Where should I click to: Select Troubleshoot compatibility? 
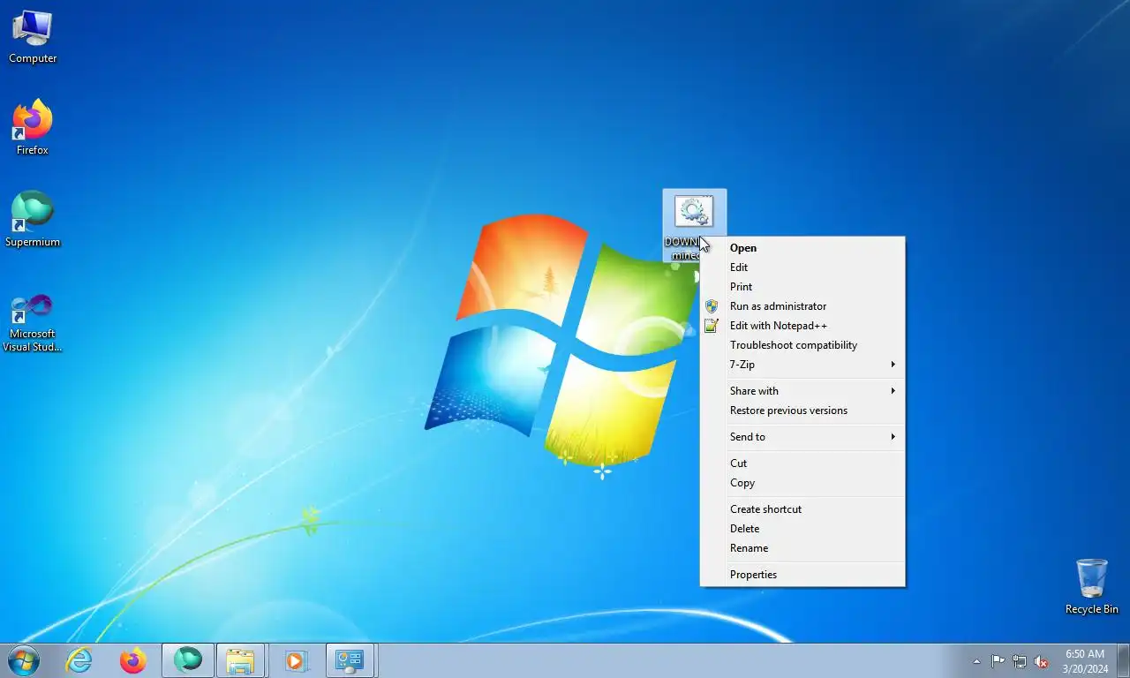[802, 345]
